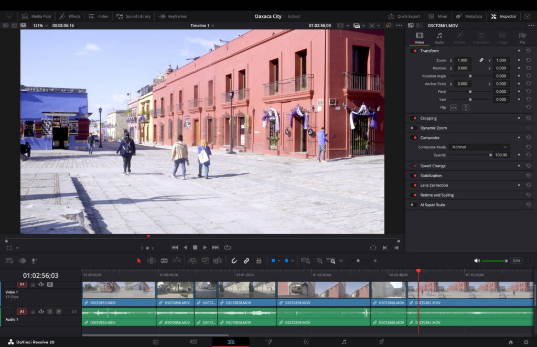Click the speaker volume icon
This screenshot has height=347, width=537.
click(477, 261)
